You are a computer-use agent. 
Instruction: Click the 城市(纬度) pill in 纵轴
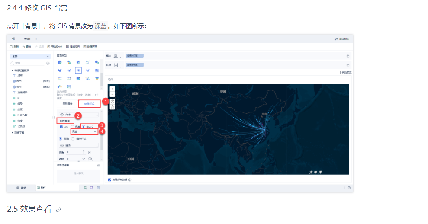click(134, 65)
